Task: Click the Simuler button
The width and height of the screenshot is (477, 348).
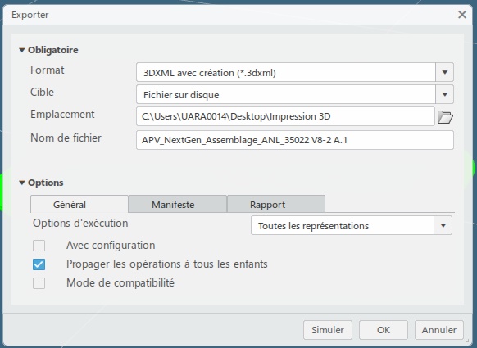Action: coord(328,330)
